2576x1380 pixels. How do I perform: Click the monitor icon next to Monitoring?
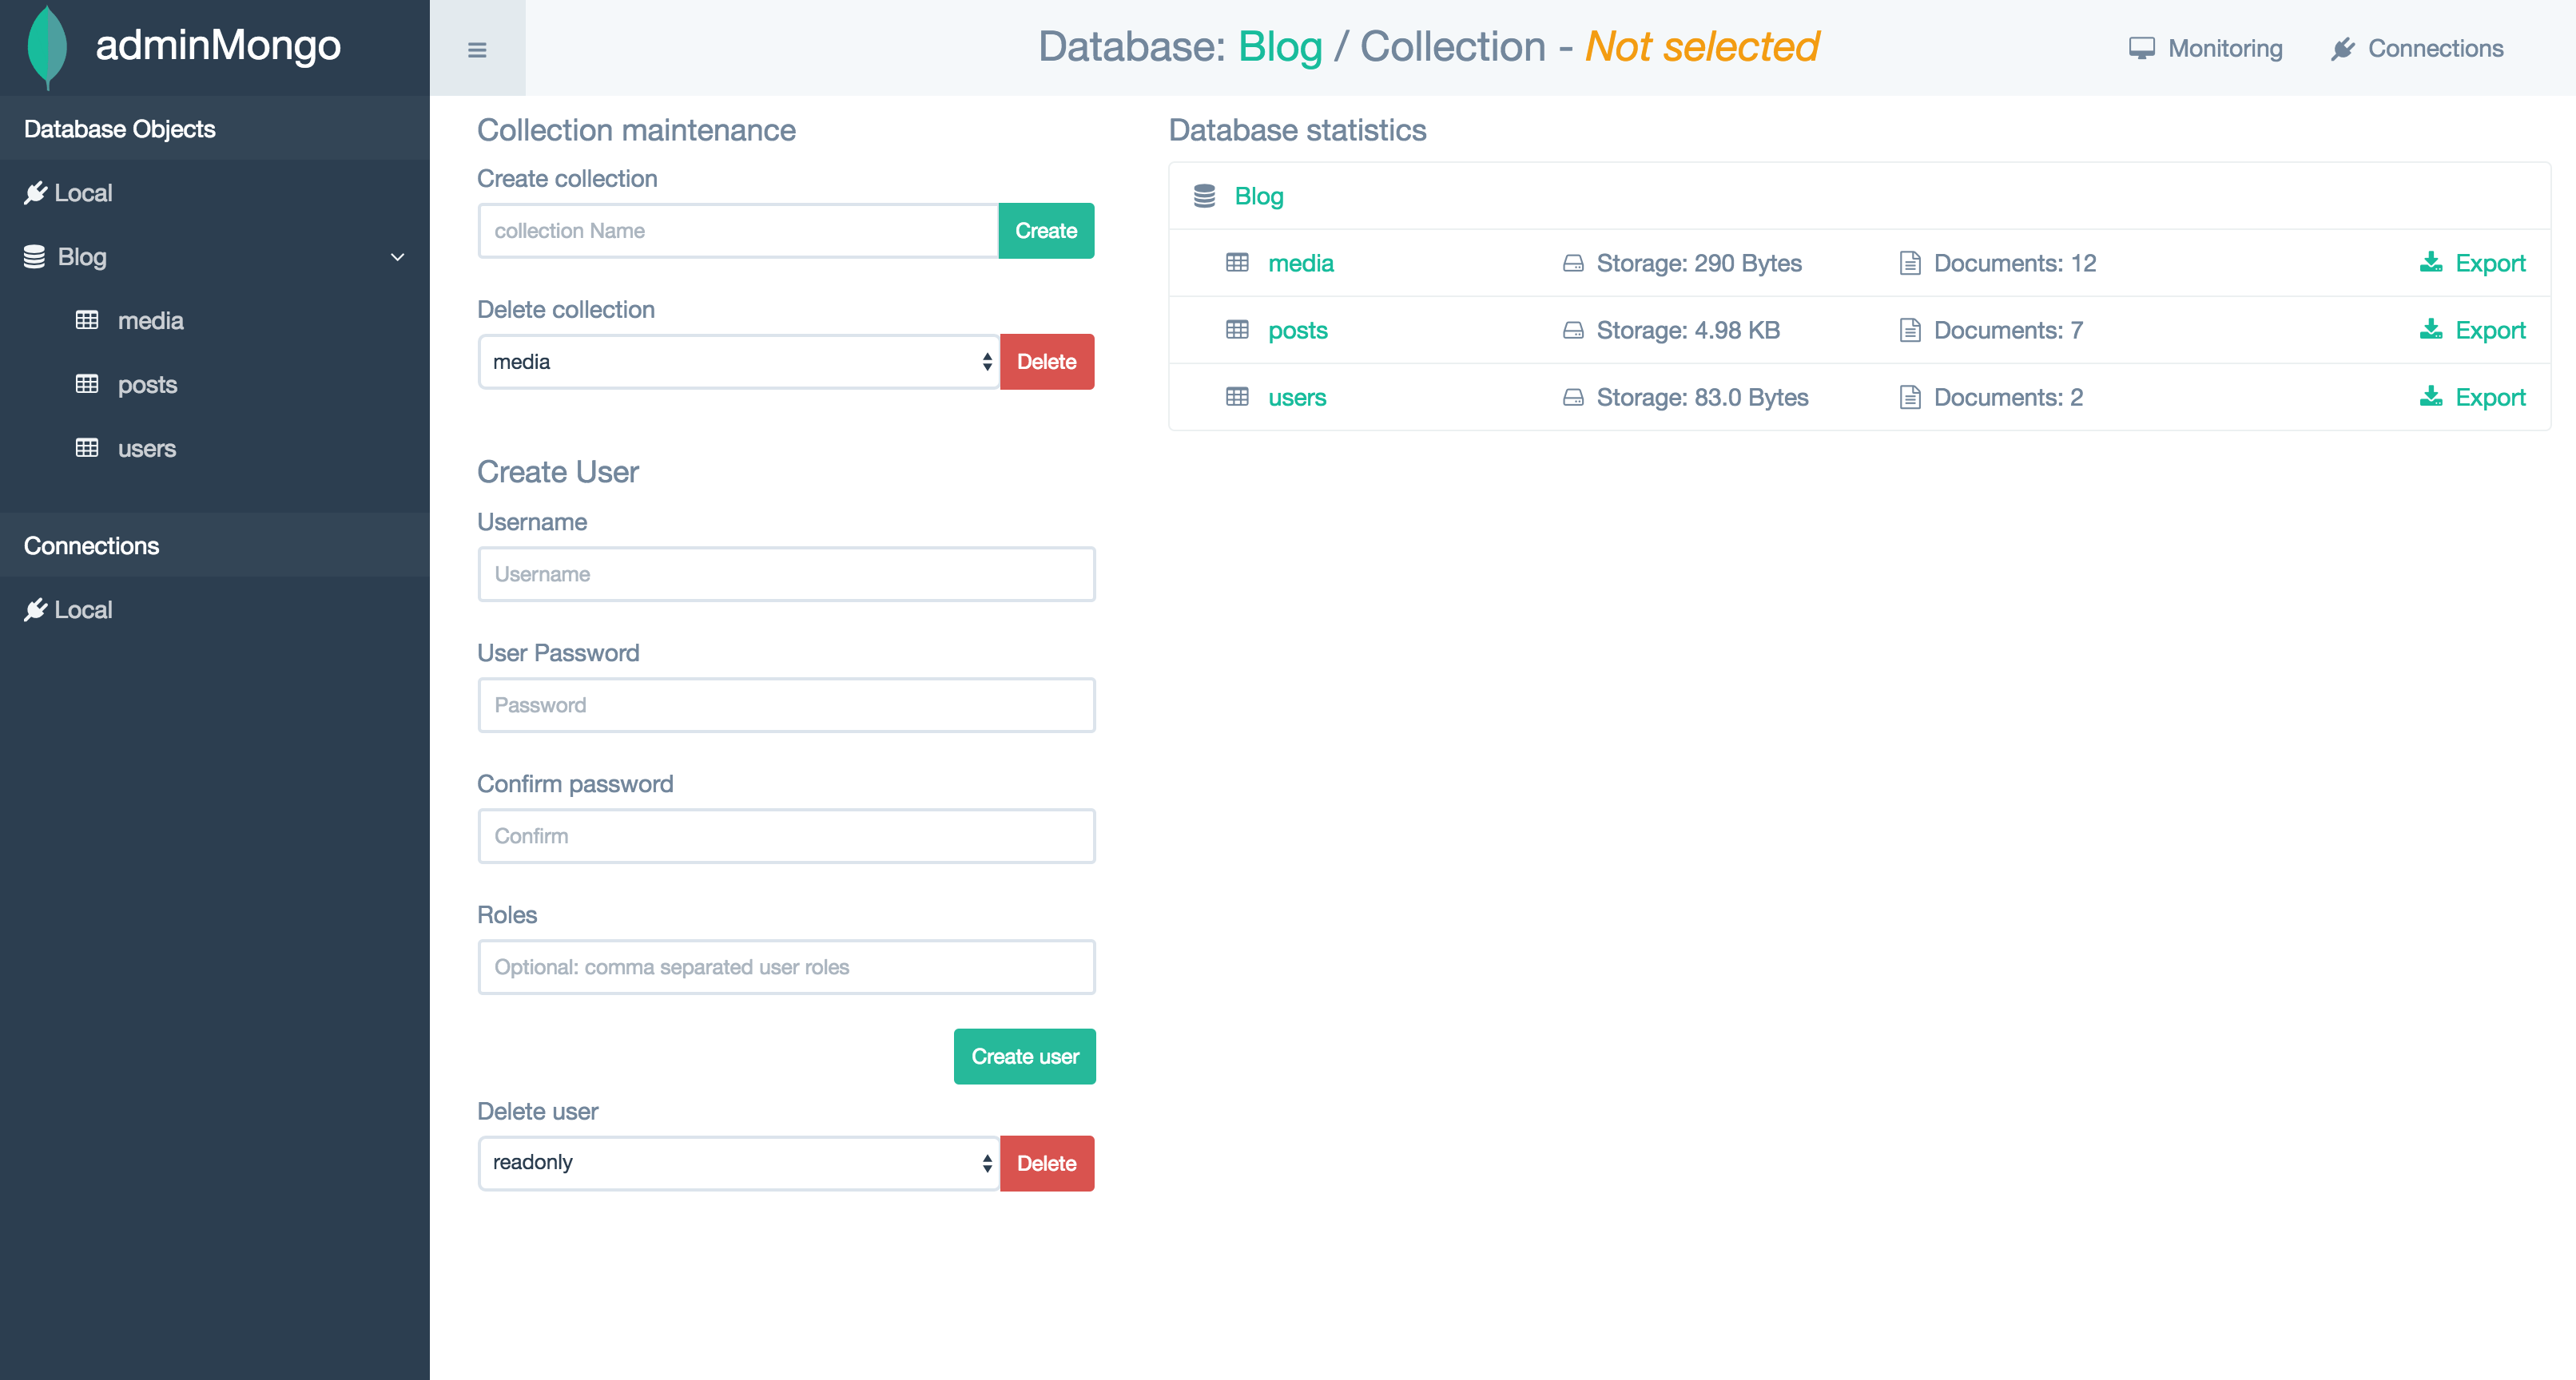pos(2141,47)
